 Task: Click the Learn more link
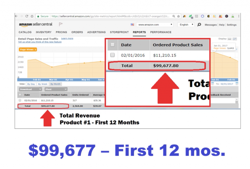(x=67, y=38)
